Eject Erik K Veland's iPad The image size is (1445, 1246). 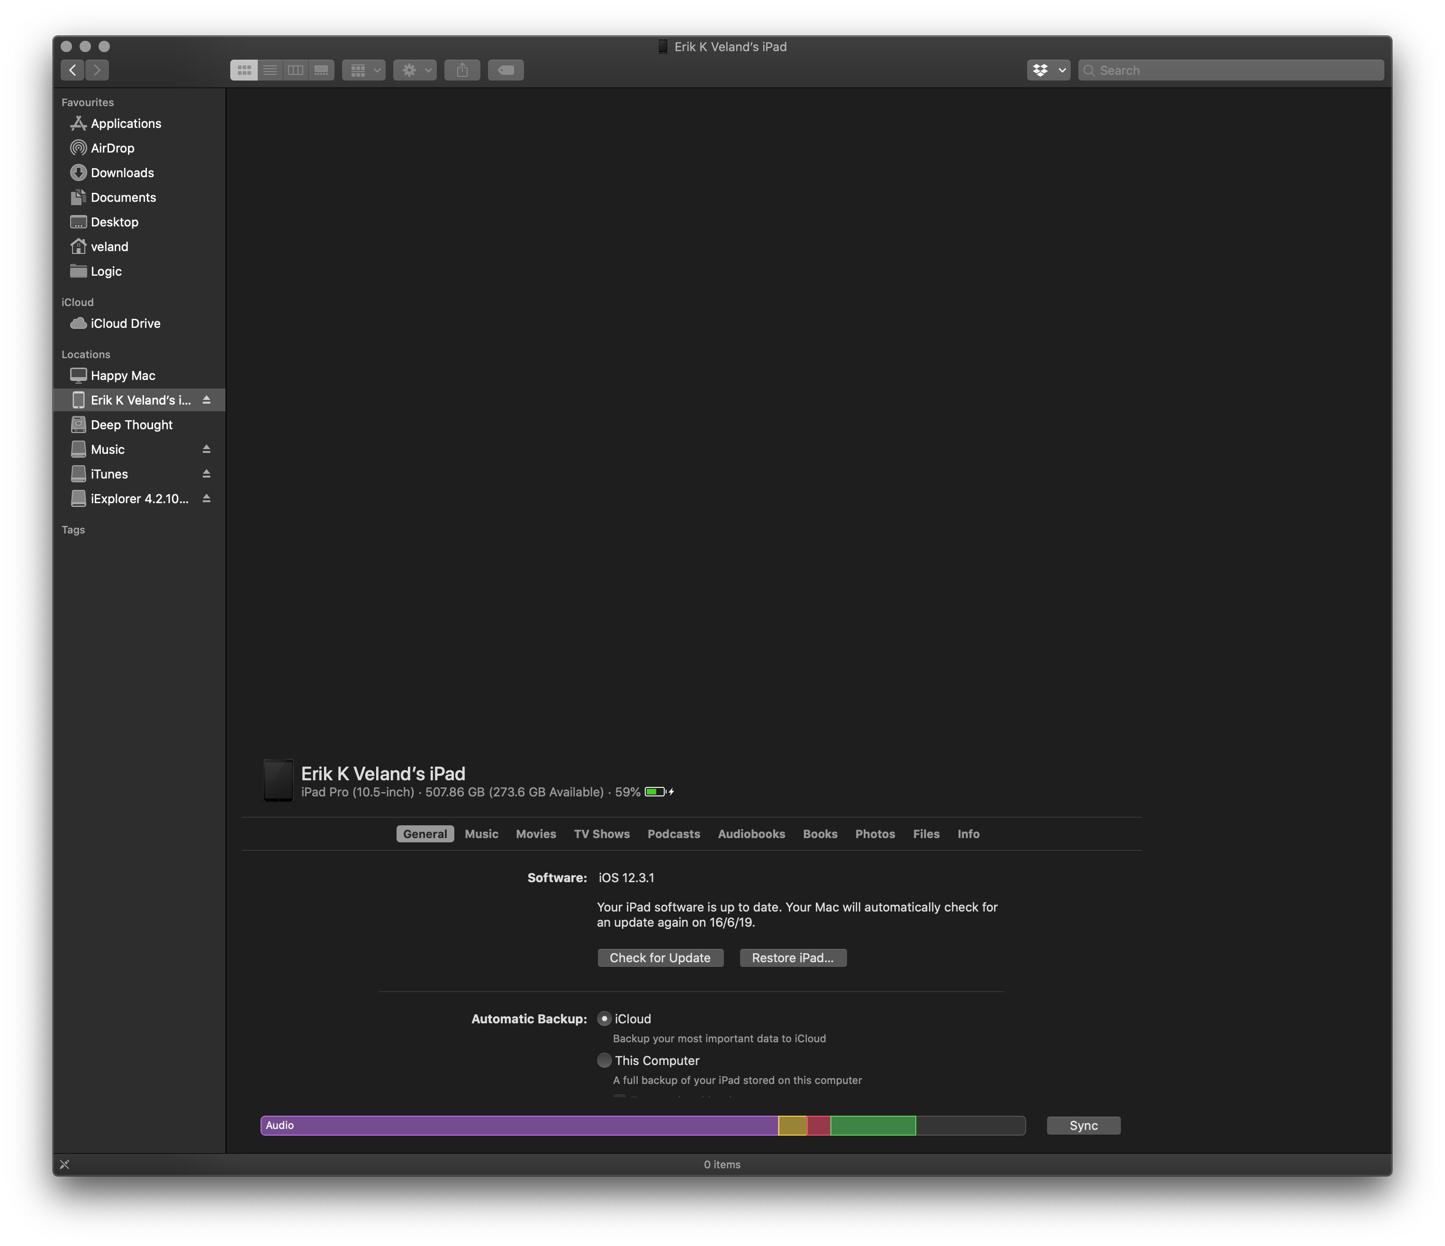tap(207, 399)
